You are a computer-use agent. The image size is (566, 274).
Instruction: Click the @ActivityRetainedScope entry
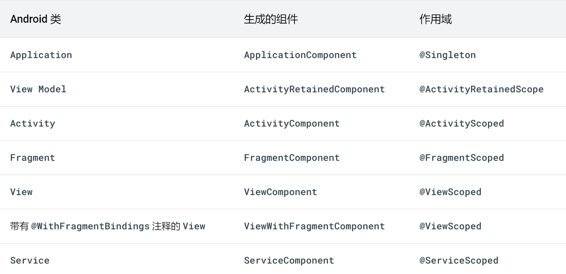tap(482, 89)
